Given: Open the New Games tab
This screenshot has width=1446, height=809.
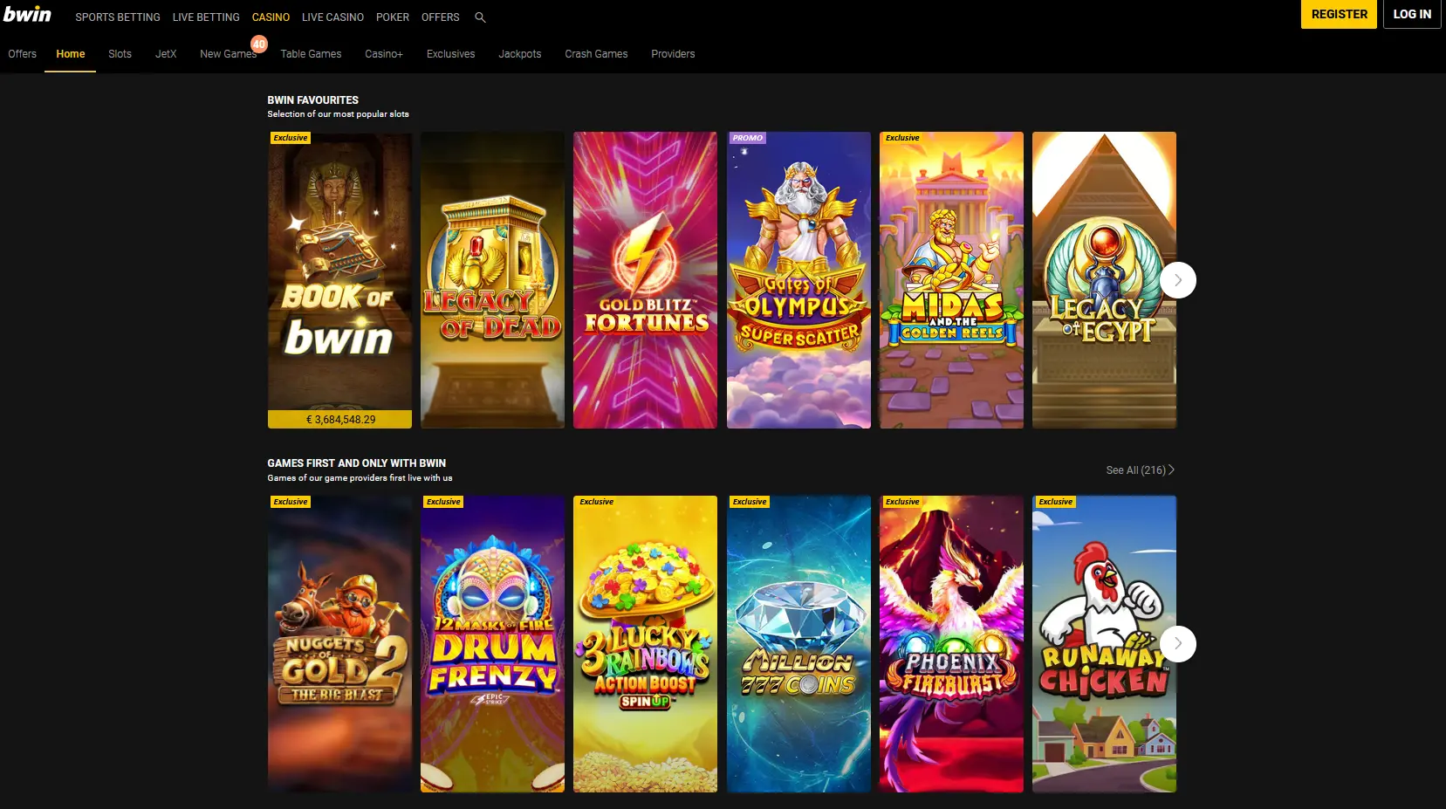Looking at the screenshot, I should [x=228, y=54].
